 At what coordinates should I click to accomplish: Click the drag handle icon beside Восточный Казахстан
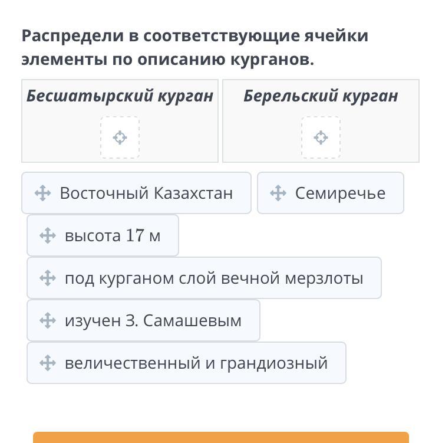pyautogui.click(x=42, y=193)
